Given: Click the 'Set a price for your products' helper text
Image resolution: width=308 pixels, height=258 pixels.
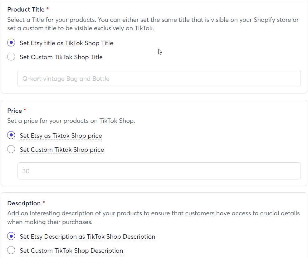Looking at the screenshot, I should pyautogui.click(x=71, y=121).
